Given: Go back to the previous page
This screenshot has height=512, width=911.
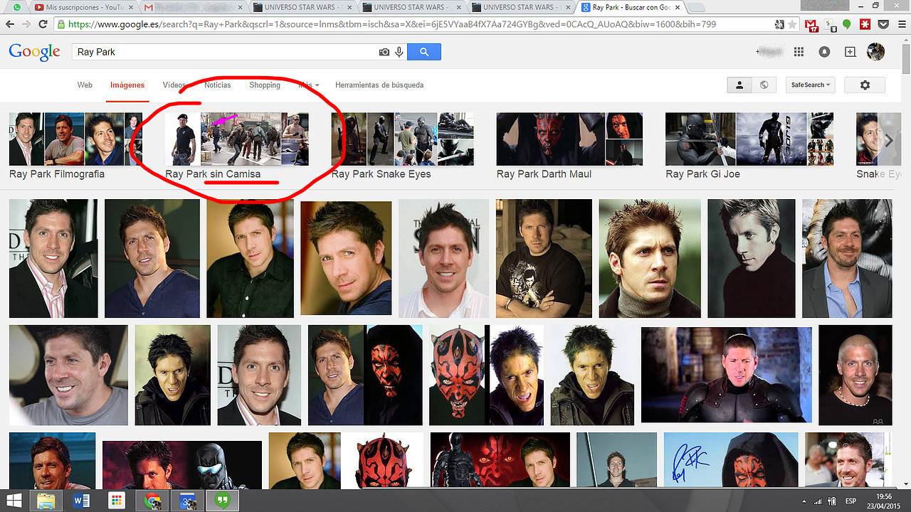Looking at the screenshot, I should point(10,24).
